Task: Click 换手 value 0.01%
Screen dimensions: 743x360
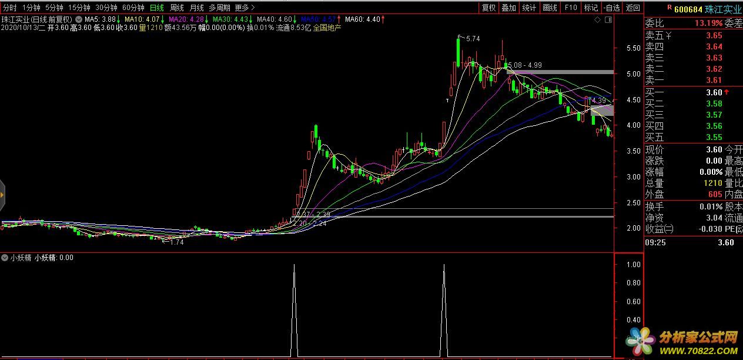Action: pyautogui.click(x=711, y=206)
